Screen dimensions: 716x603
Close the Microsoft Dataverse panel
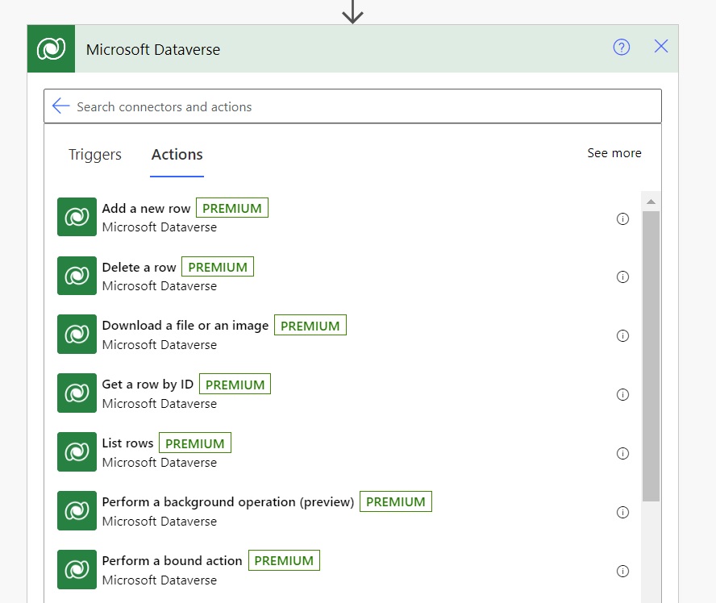click(660, 46)
